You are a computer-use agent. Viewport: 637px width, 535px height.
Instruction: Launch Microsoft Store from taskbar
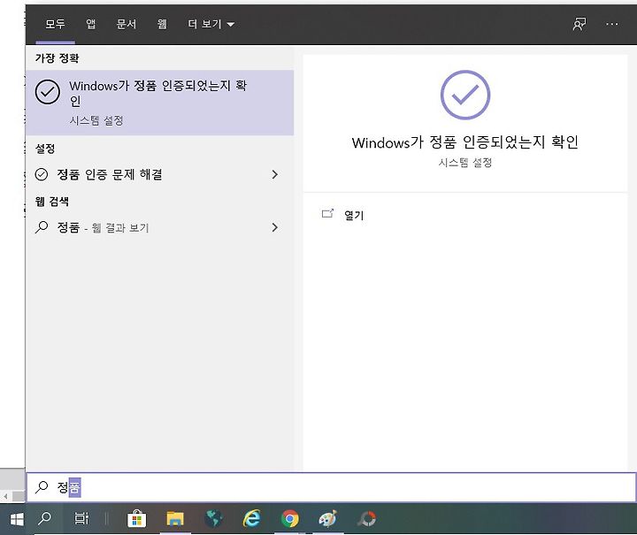click(136, 519)
